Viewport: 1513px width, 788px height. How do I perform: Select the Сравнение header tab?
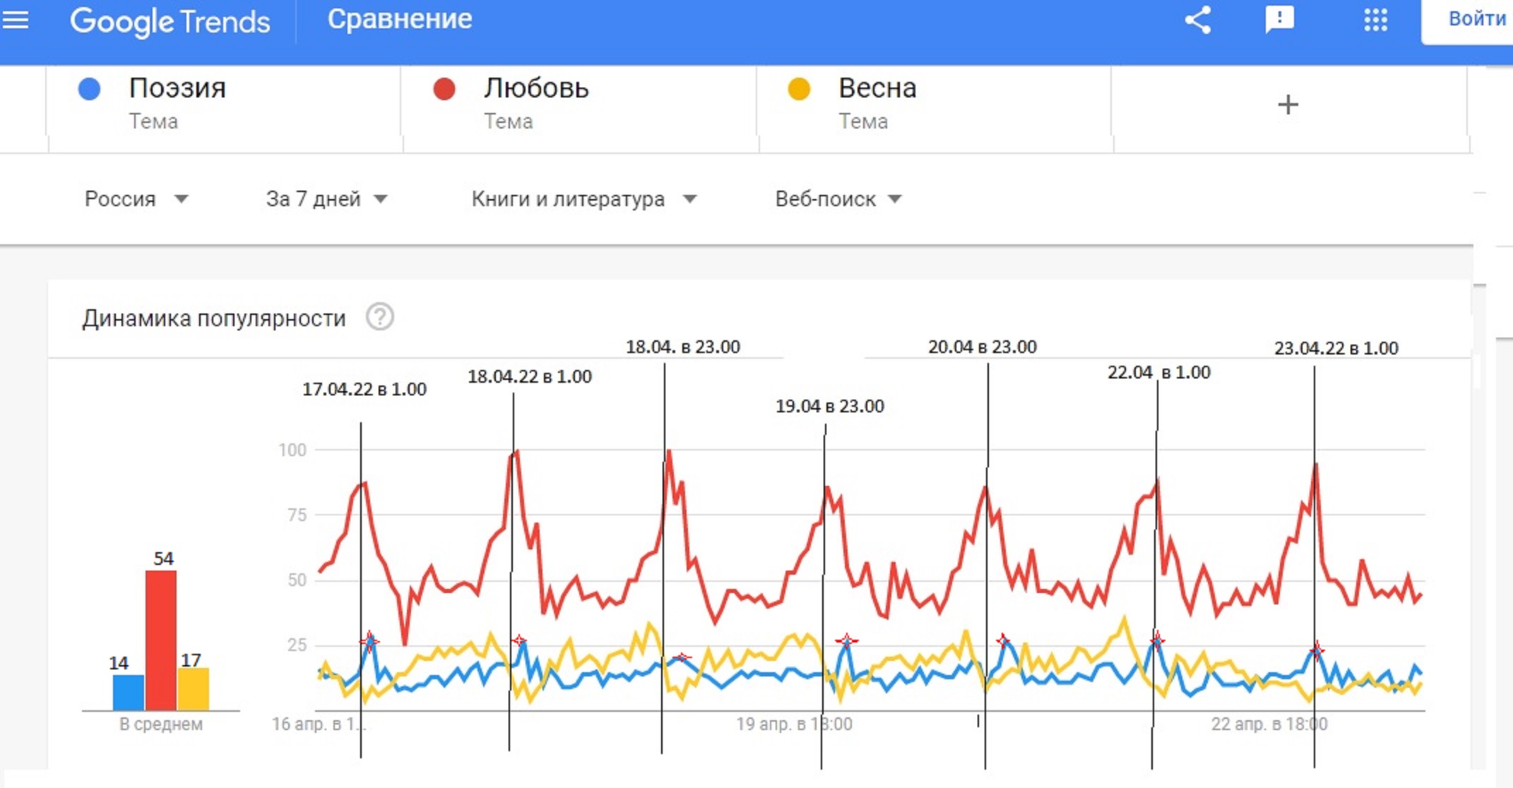(400, 19)
